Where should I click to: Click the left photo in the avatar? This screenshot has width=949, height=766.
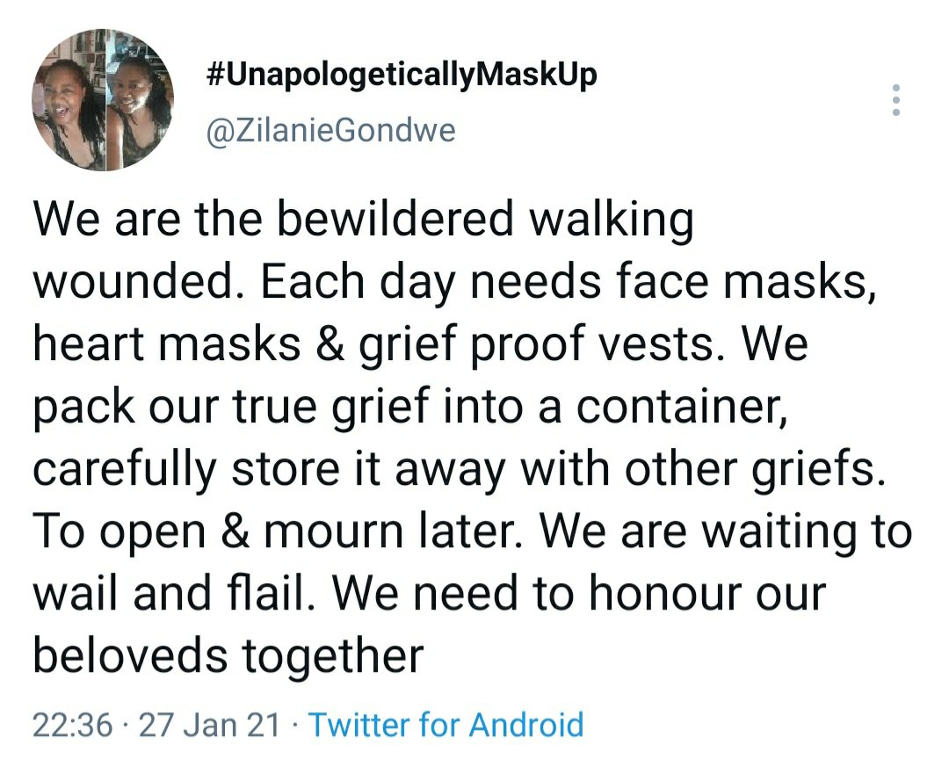pos(69,99)
